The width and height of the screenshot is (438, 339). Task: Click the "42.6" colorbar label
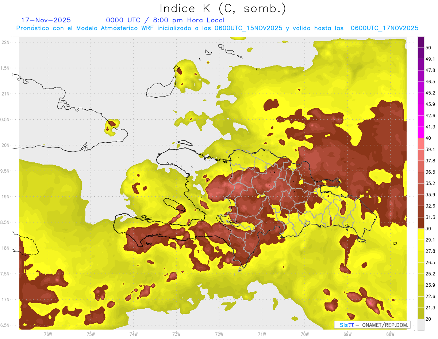[430, 116]
